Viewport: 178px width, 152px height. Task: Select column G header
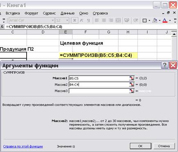click(x=109, y=32)
